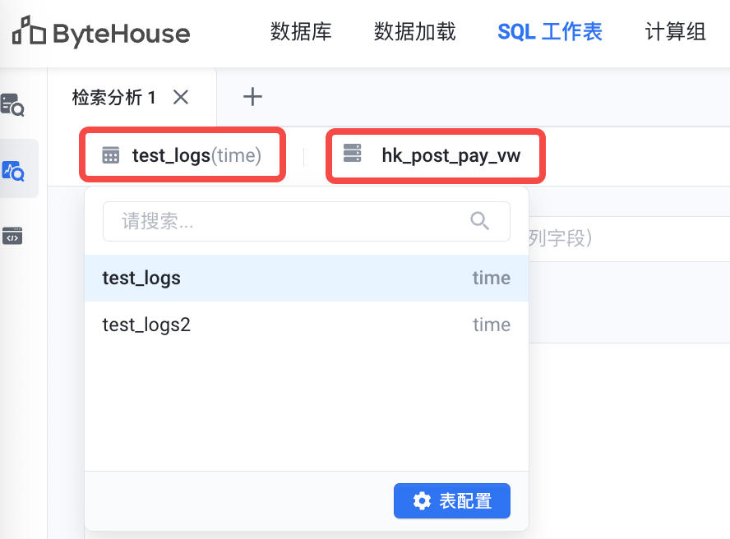
Task: Select test_logs from the list
Action: click(x=307, y=278)
